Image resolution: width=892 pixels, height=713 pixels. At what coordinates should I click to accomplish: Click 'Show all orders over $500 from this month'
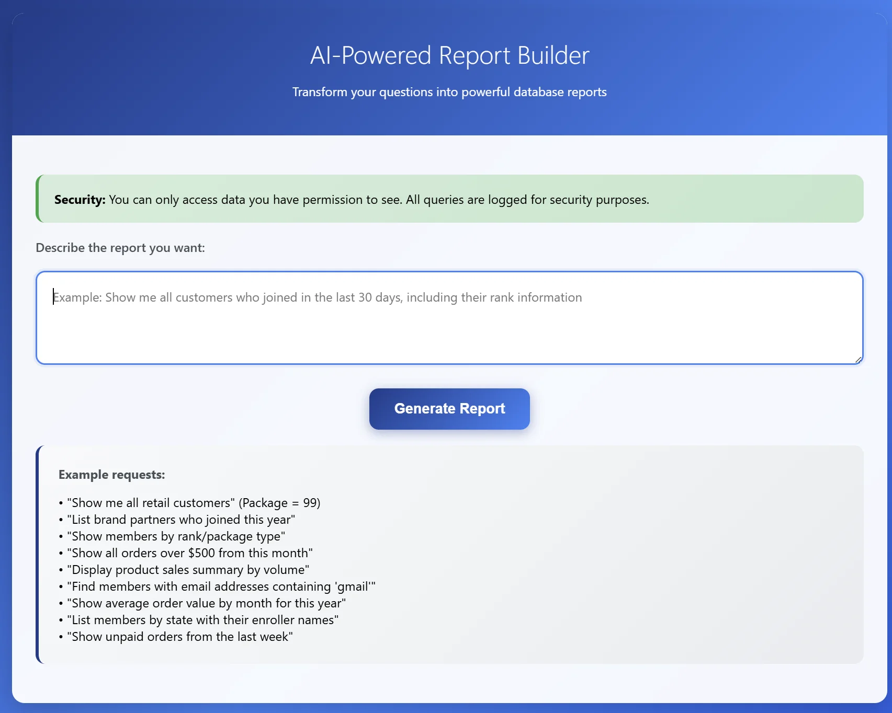(x=190, y=553)
